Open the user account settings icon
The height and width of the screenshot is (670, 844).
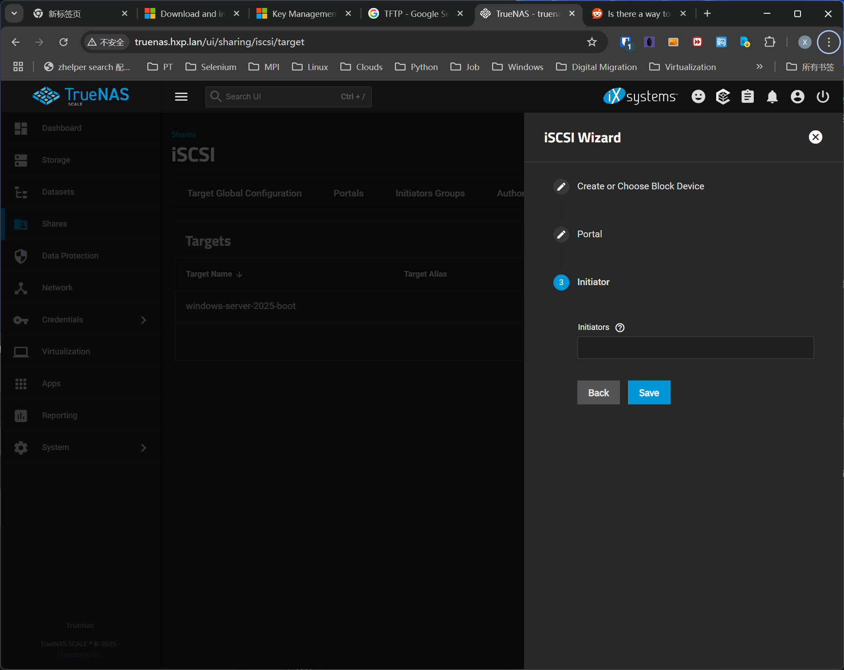[x=797, y=97]
